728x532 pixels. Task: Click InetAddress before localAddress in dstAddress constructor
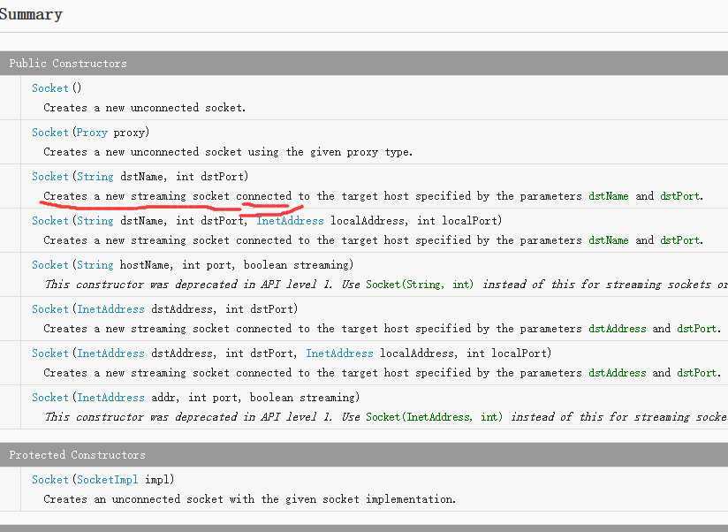pyautogui.click(x=339, y=353)
